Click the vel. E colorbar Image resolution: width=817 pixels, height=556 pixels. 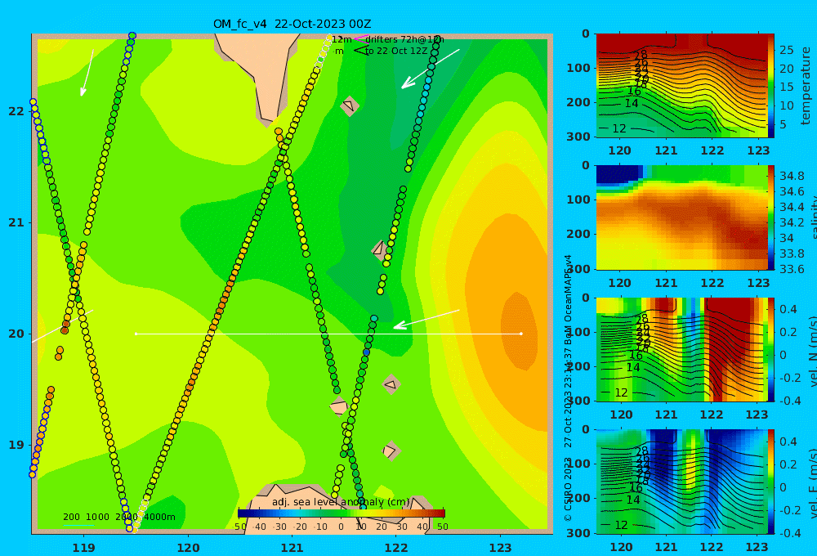pos(771,482)
